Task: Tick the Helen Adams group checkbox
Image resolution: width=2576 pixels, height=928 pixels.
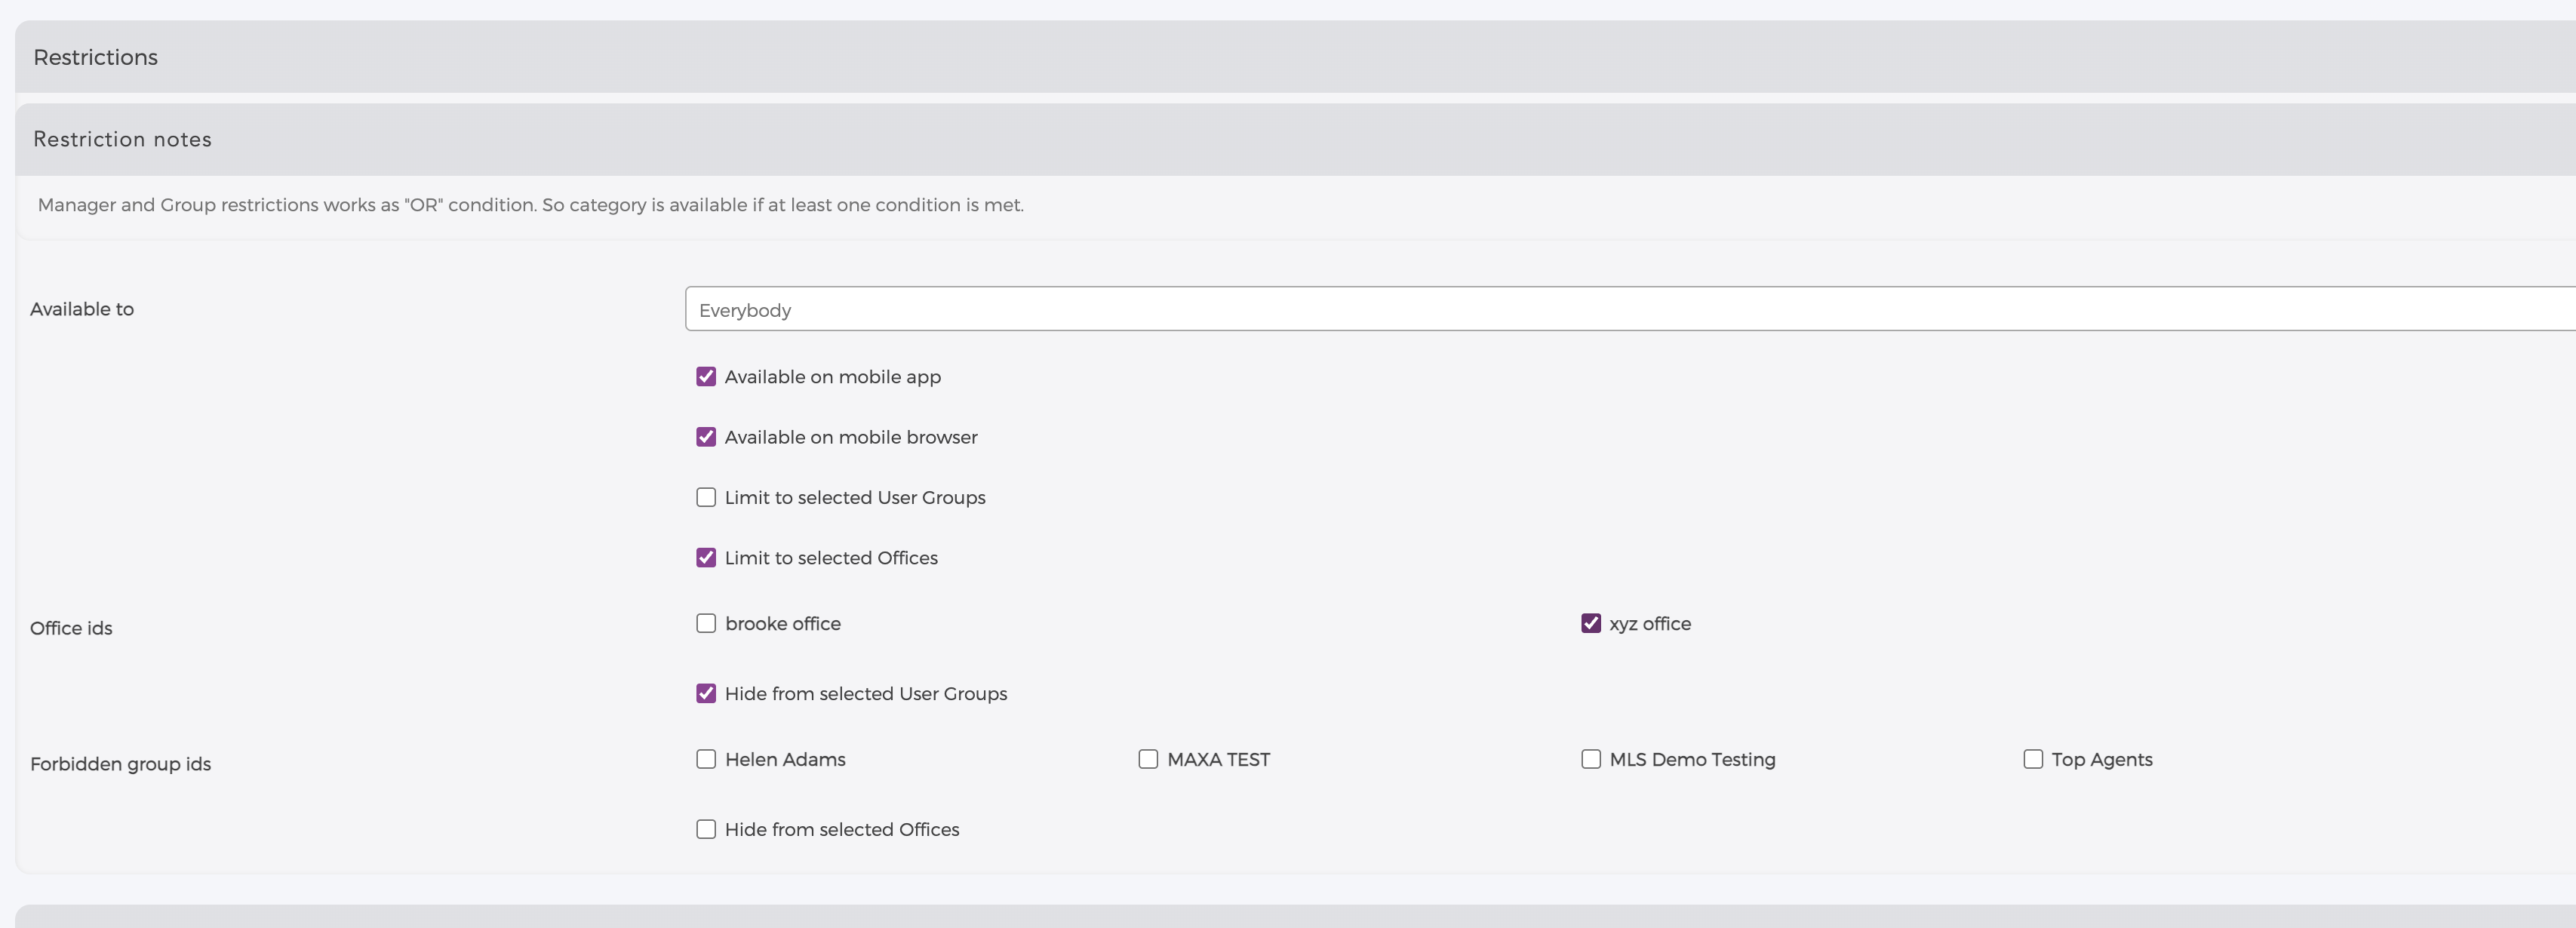Action: coord(706,759)
